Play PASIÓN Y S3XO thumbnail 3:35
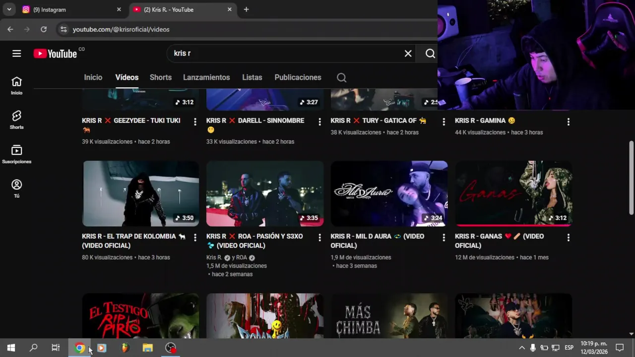 coord(265,193)
